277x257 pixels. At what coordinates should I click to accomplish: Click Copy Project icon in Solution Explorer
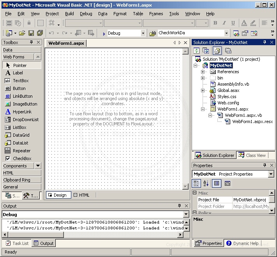(x=206, y=51)
